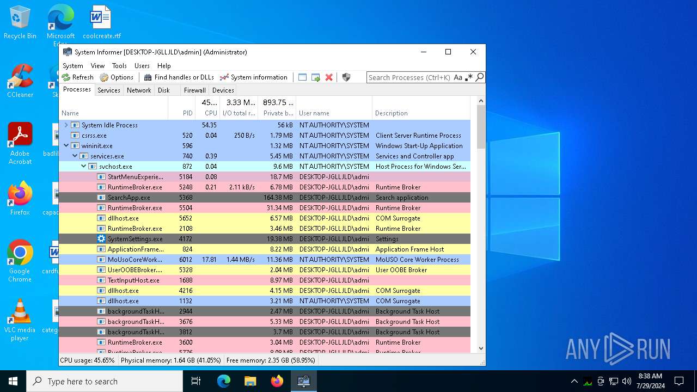Toggle regex search option icon
Viewport: 697px width, 392px height.
click(469, 77)
